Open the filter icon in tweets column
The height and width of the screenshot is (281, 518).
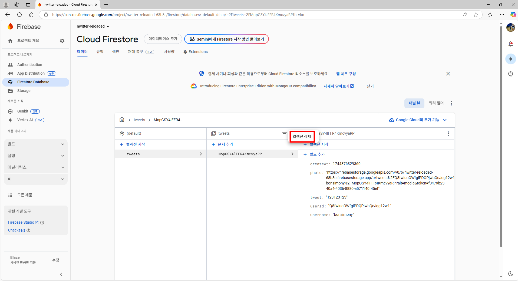pyautogui.click(x=284, y=134)
